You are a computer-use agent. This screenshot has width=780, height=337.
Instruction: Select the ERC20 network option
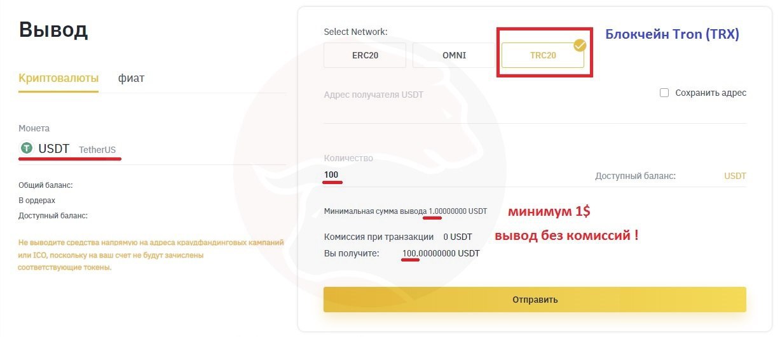tap(365, 55)
